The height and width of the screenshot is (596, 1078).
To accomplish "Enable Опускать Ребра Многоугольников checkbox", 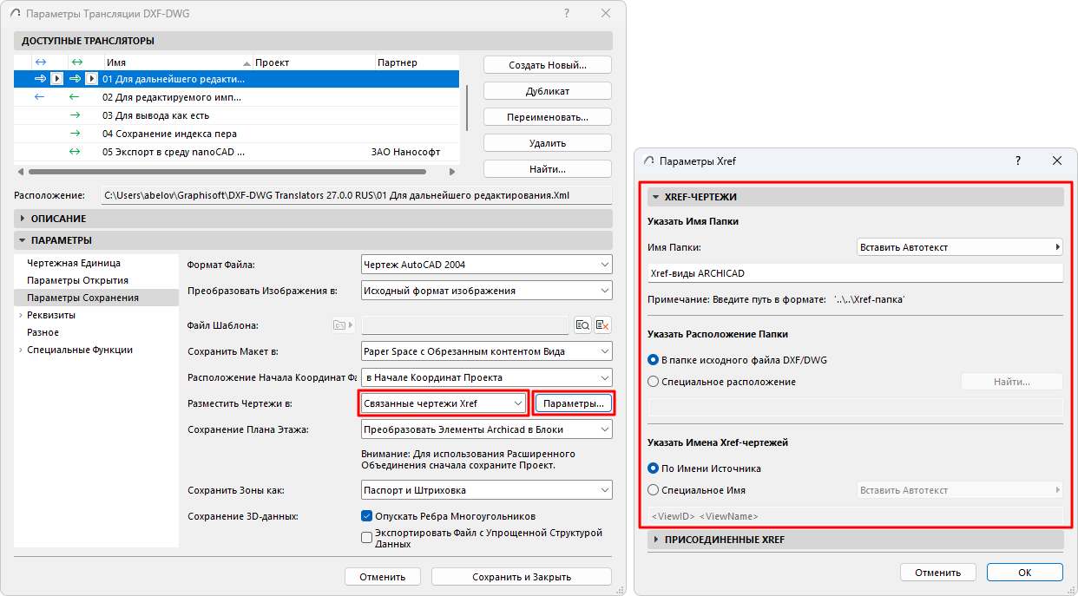I will coord(366,516).
